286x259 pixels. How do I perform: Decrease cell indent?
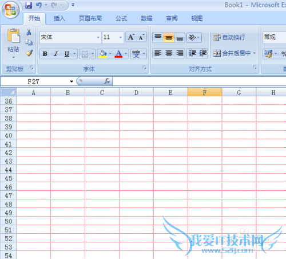(x=192, y=53)
